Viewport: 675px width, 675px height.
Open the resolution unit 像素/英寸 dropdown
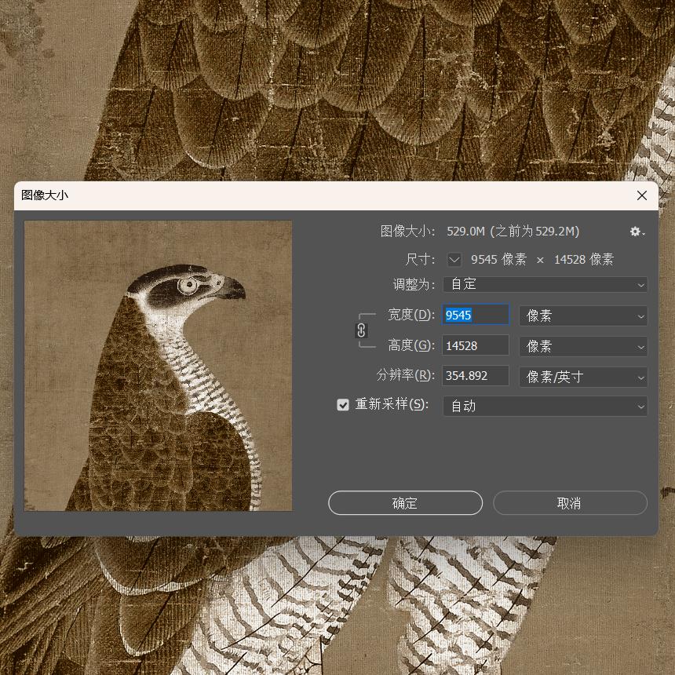point(583,377)
